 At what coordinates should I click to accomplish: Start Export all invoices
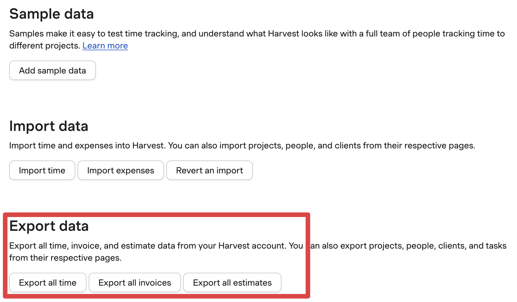135,282
